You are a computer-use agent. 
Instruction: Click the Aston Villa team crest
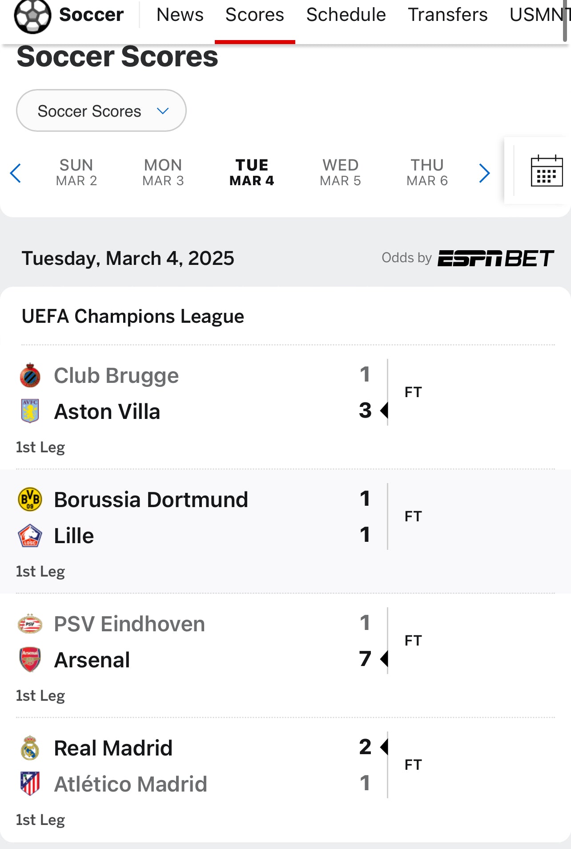pyautogui.click(x=30, y=410)
